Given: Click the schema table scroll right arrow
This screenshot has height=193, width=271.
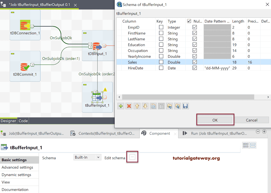Looking at the screenshot, I should tap(268, 97).
